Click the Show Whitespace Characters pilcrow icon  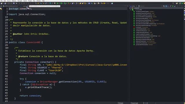[x=55, y=3]
